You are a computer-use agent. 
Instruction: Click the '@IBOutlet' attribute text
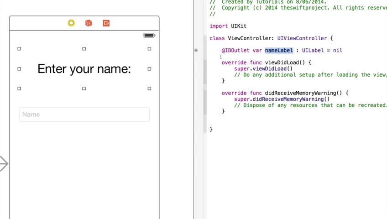(235, 50)
